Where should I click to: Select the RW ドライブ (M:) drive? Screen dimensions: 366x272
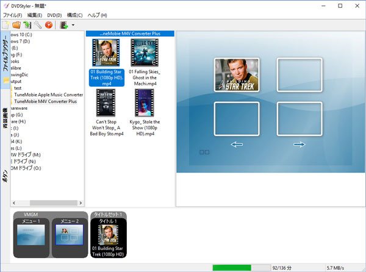click(x=26, y=155)
